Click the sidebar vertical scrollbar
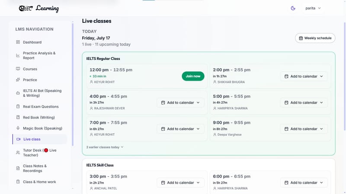Viewport: 346px width, 194px height. point(73,84)
